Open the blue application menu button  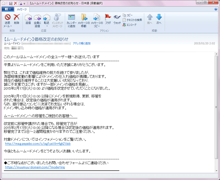[8, 9]
